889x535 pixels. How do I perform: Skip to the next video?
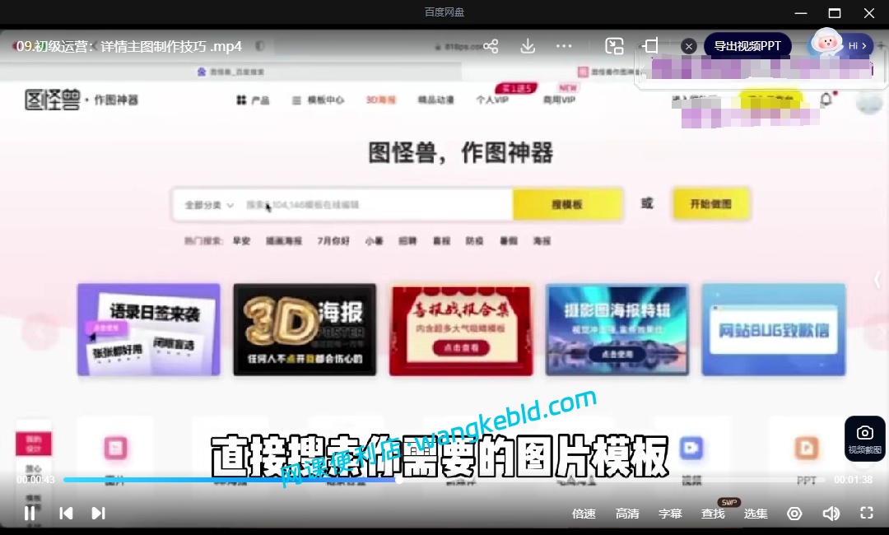click(x=98, y=513)
